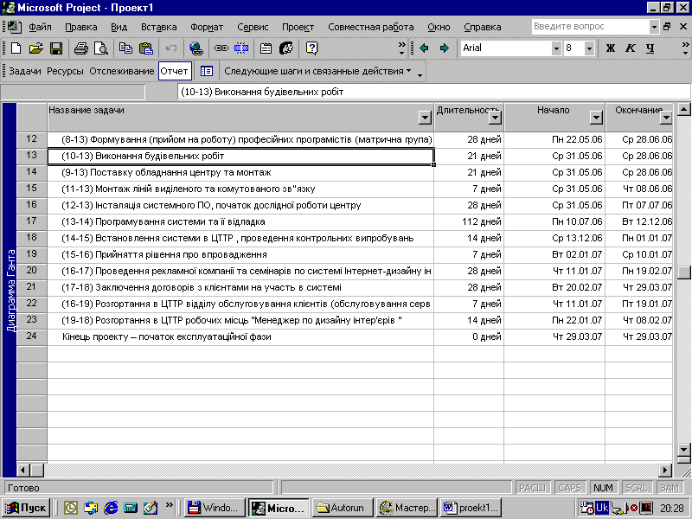Open filter dropdown for Название задачи column
Viewport: 692px width, 519px height.
coord(425,118)
